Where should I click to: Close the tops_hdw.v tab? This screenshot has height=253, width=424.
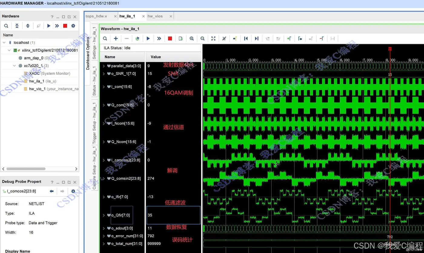point(115,16)
